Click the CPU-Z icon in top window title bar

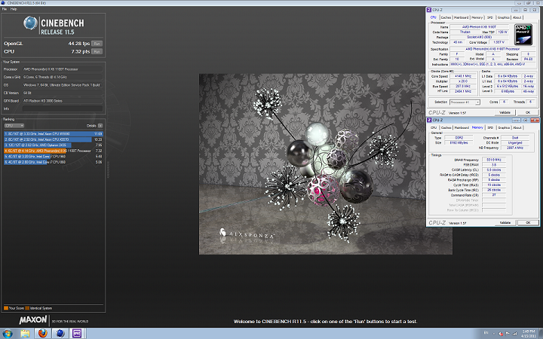(x=429, y=10)
